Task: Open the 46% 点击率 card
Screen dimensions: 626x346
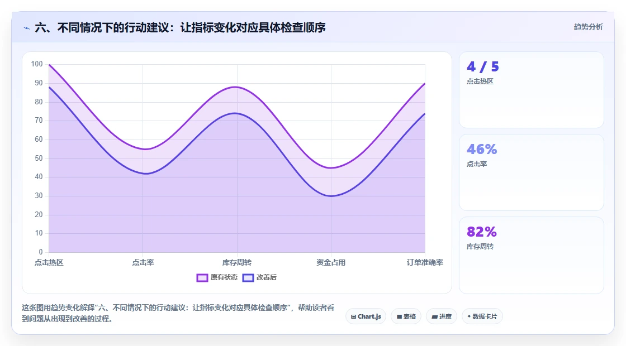Action: (532, 172)
